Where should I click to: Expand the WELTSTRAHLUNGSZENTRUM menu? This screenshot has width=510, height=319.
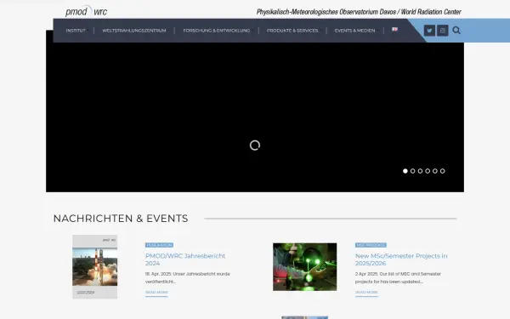(134, 31)
